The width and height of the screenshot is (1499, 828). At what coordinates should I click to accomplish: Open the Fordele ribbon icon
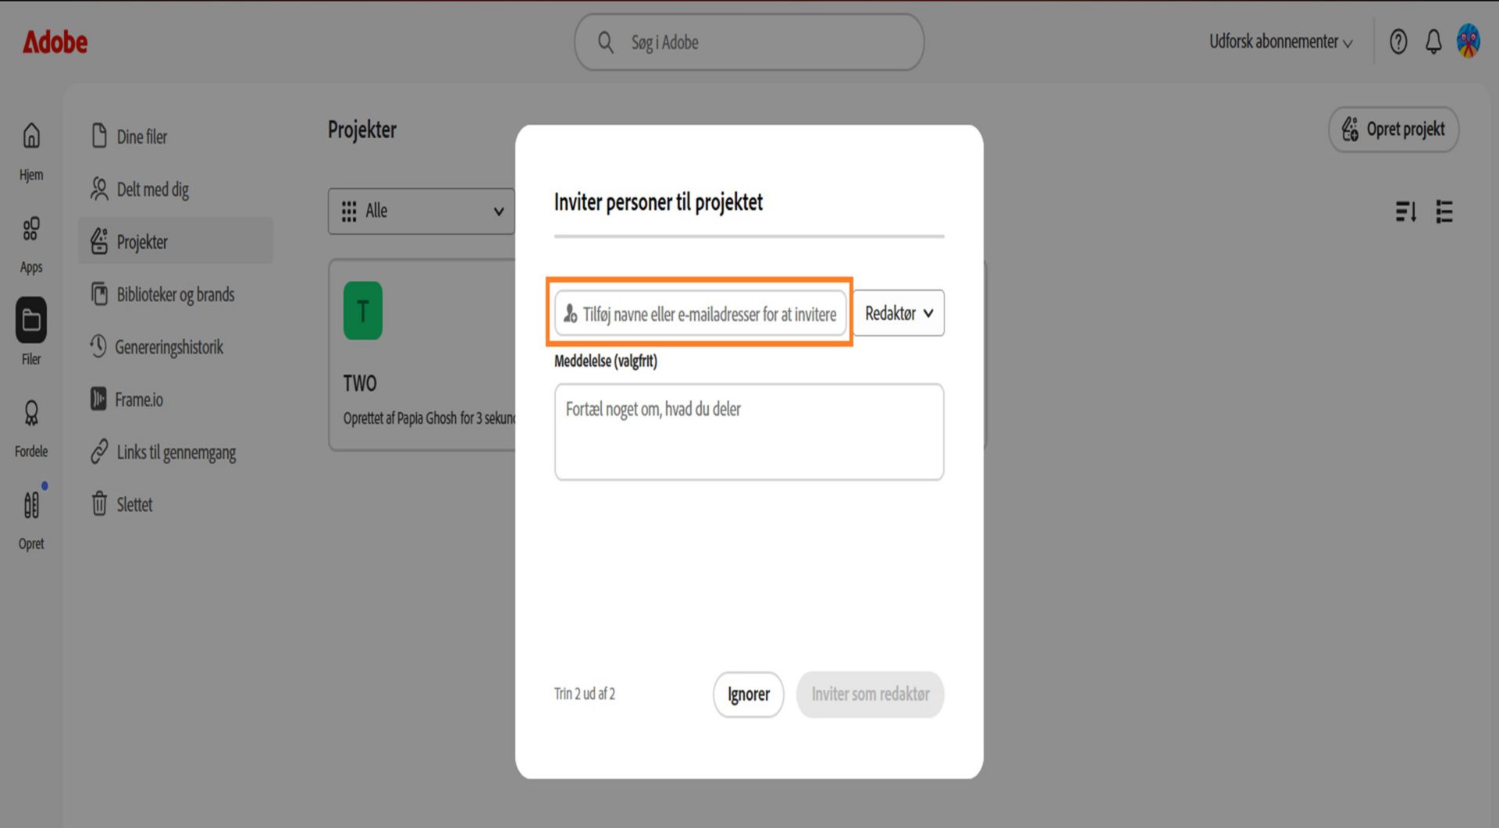(x=31, y=413)
